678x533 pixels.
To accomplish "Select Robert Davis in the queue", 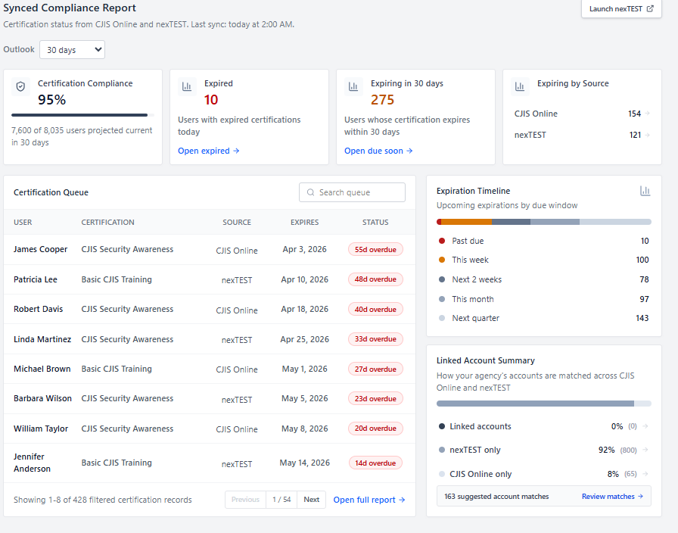I will pyautogui.click(x=38, y=309).
